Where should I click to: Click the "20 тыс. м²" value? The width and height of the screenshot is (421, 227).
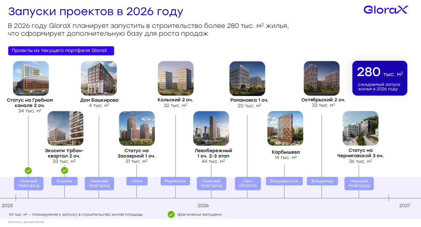pos(249,106)
